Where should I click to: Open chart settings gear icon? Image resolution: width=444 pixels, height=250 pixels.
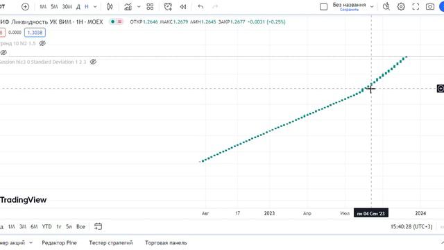click(401, 6)
